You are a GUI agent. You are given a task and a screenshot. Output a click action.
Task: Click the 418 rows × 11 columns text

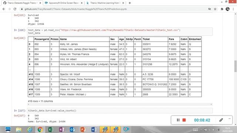tap(40, 101)
